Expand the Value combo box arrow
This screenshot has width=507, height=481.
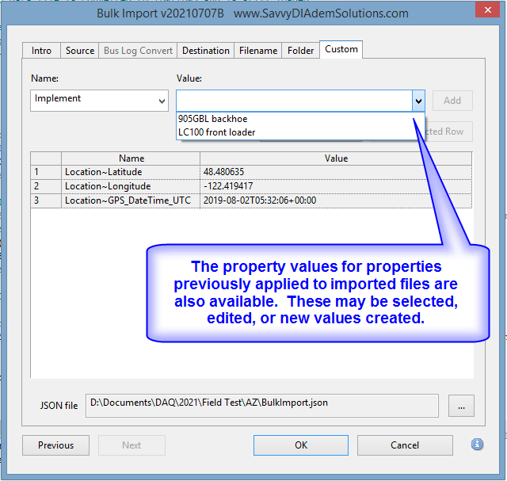[418, 101]
